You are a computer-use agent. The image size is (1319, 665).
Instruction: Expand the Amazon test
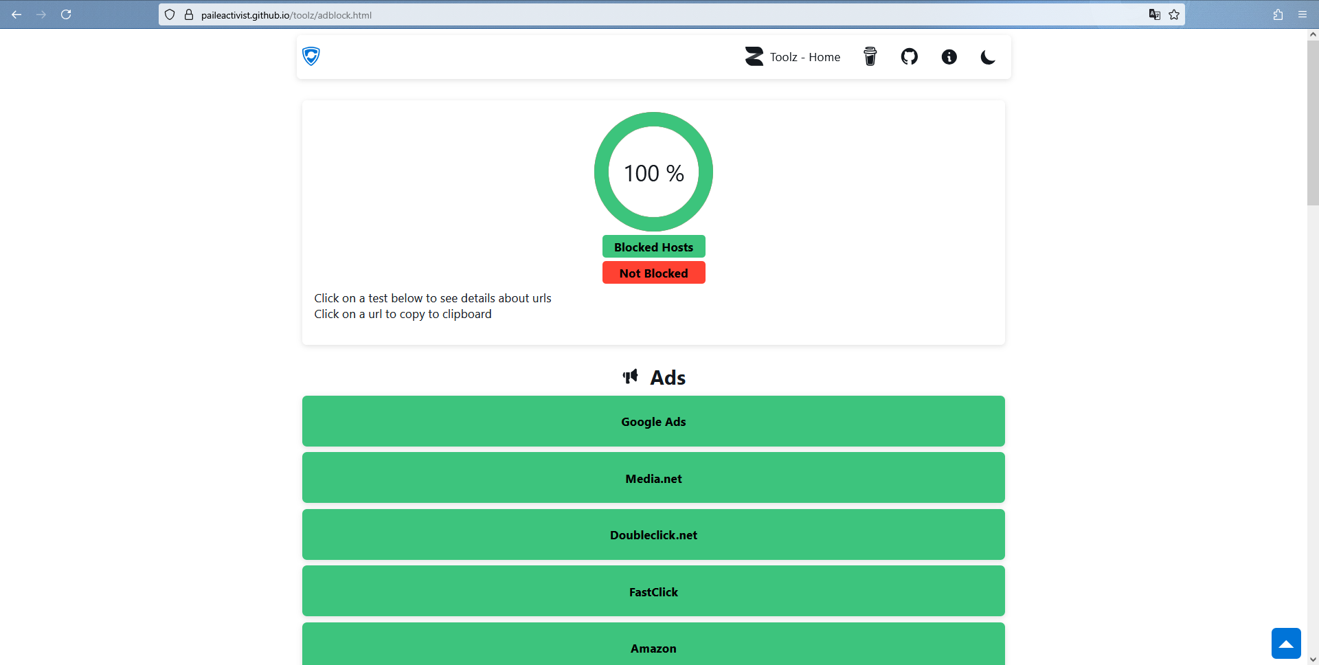653,644
